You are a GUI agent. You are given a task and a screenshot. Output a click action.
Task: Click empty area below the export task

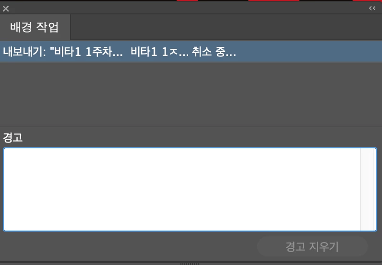(x=191, y=94)
